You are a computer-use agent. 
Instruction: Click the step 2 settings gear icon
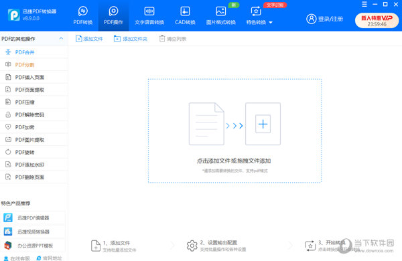click(x=192, y=246)
